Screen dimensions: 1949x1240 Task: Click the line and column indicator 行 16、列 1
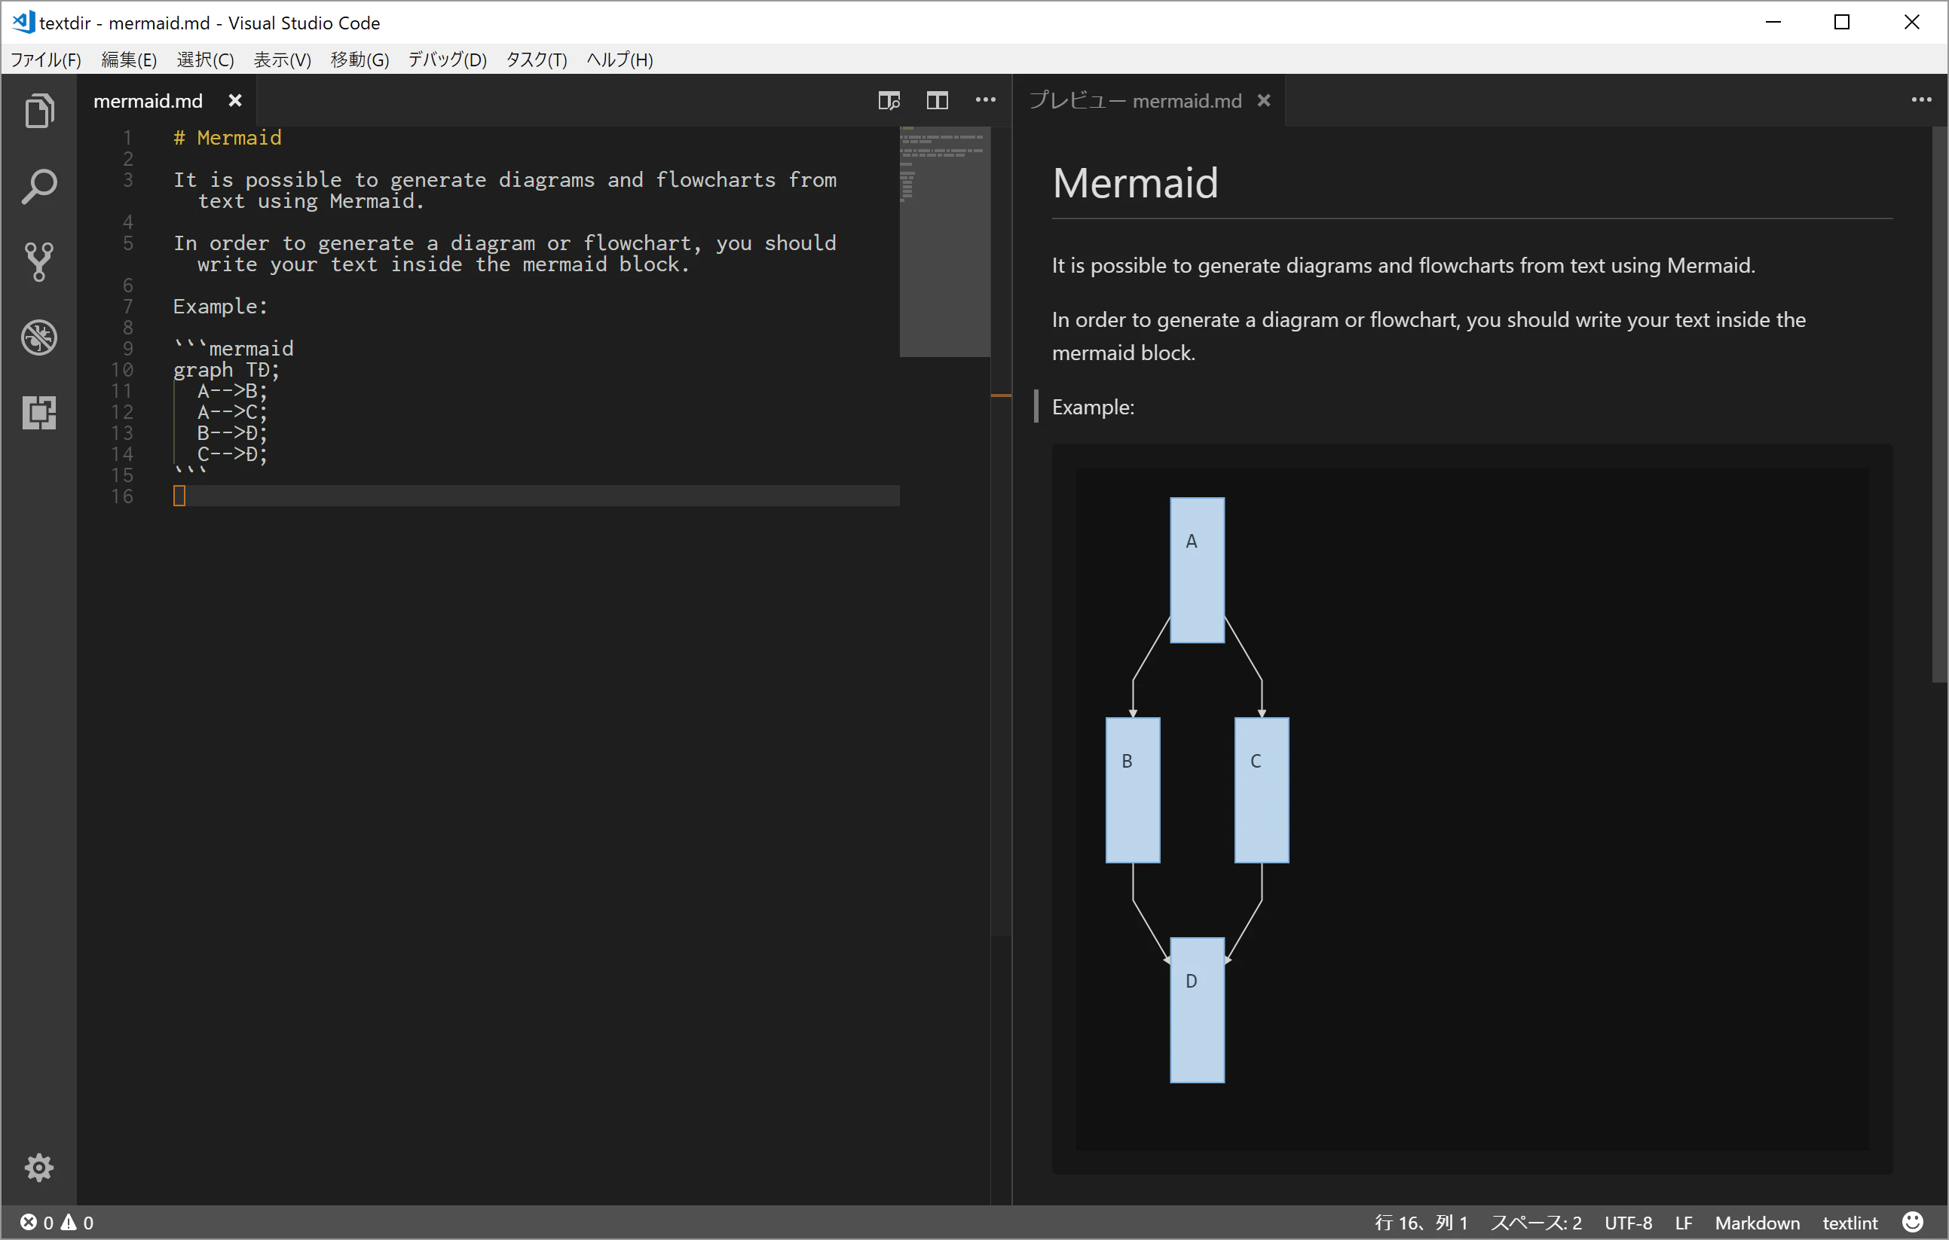1421,1222
